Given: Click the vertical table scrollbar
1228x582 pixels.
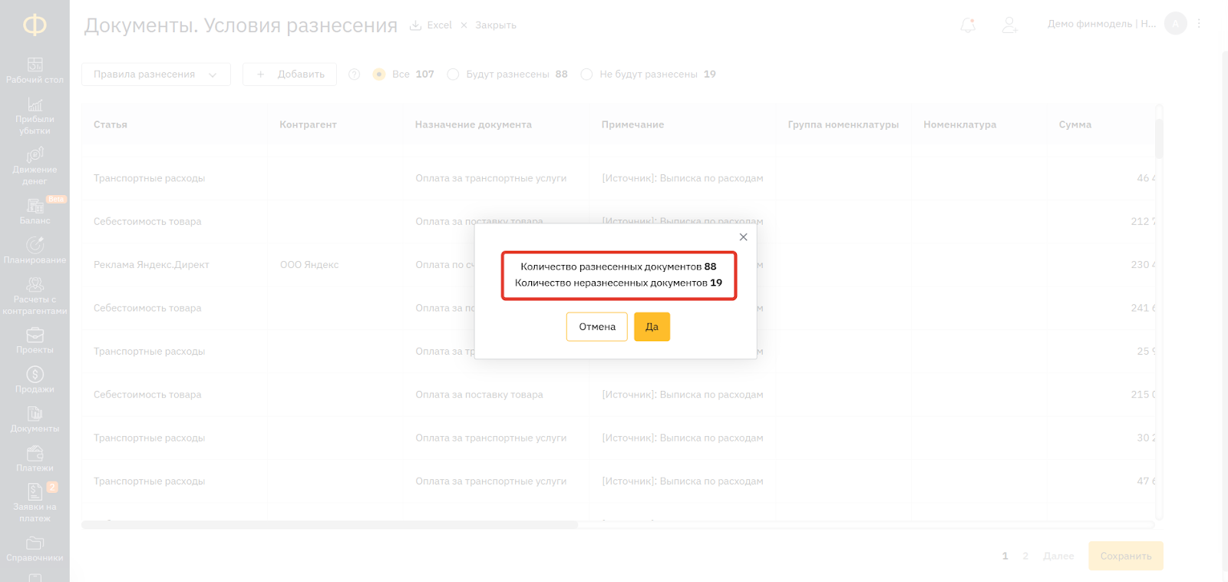Looking at the screenshot, I should (1159, 138).
